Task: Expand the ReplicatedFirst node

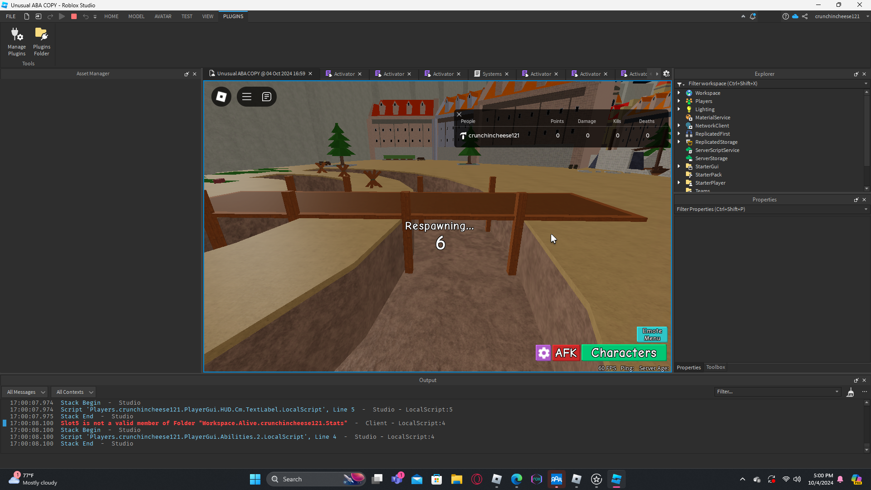Action: [x=679, y=133]
